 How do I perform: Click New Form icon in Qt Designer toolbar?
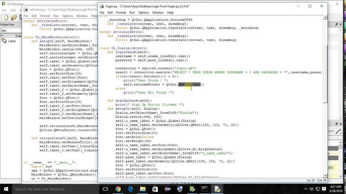coord(6,18)
